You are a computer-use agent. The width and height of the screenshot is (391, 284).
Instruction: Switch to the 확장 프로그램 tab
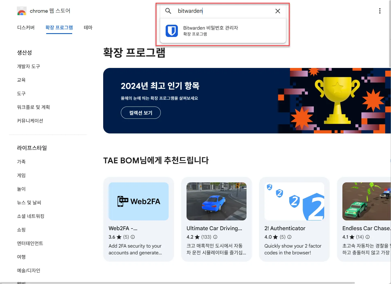tap(59, 27)
